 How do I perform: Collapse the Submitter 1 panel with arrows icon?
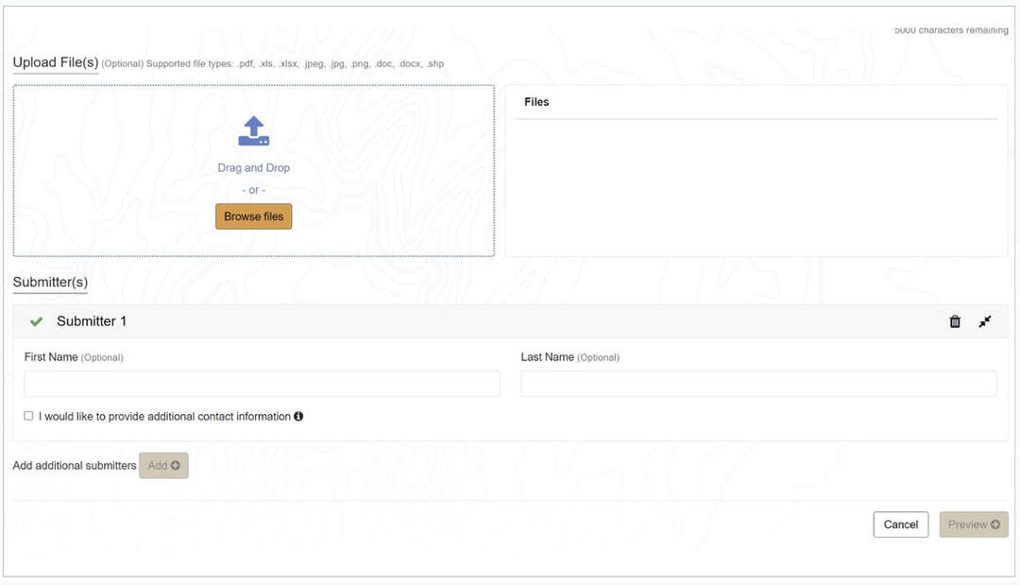[985, 321]
